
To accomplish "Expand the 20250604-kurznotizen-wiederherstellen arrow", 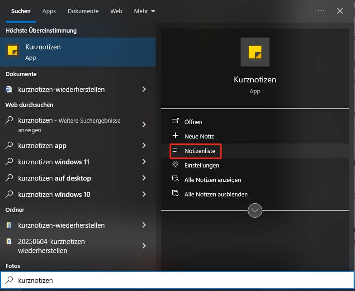I will pos(144,246).
